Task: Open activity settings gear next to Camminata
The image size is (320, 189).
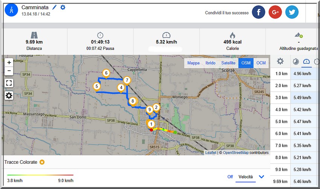Action: click(63, 8)
